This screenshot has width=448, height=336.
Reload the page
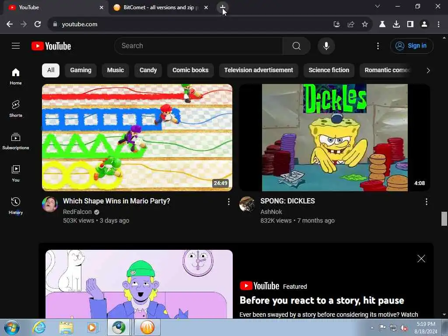[38, 24]
